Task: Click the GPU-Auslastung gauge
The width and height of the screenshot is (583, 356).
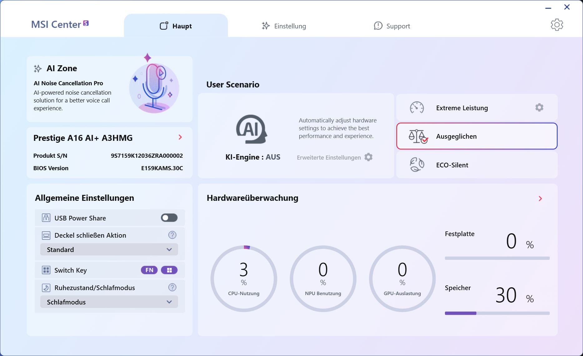Action: pos(403,279)
